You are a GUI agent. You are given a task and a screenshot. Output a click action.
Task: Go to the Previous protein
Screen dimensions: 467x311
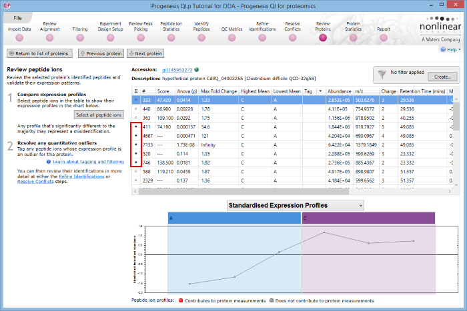click(x=101, y=53)
